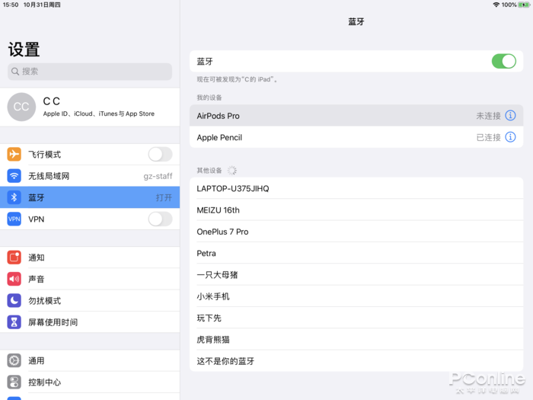Tap the Wi-Fi status bar icon

coord(496,5)
